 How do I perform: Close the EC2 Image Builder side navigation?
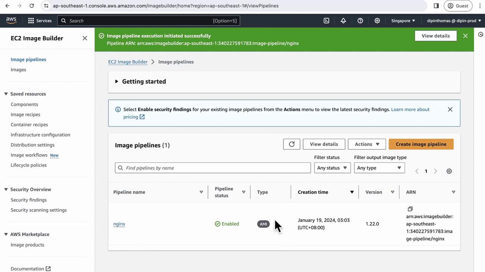(85, 38)
